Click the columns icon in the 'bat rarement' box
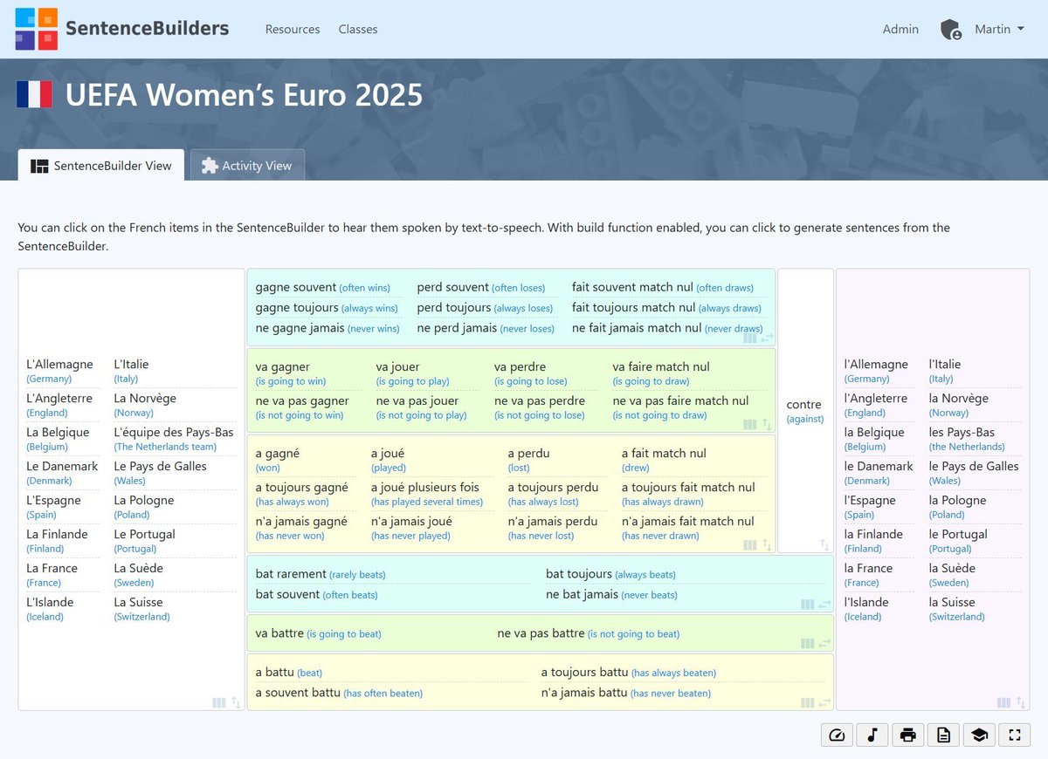 (x=808, y=605)
